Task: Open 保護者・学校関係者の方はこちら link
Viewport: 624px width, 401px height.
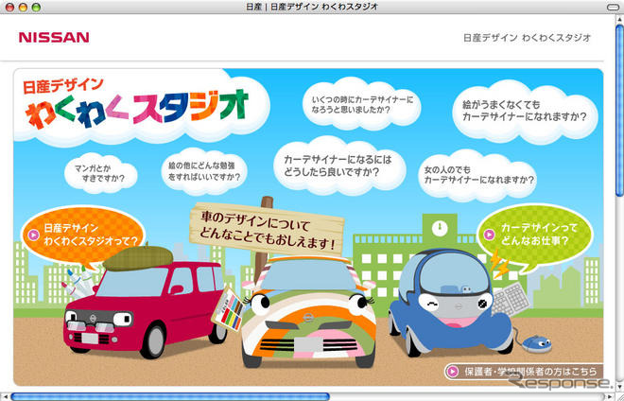Action: point(524,371)
